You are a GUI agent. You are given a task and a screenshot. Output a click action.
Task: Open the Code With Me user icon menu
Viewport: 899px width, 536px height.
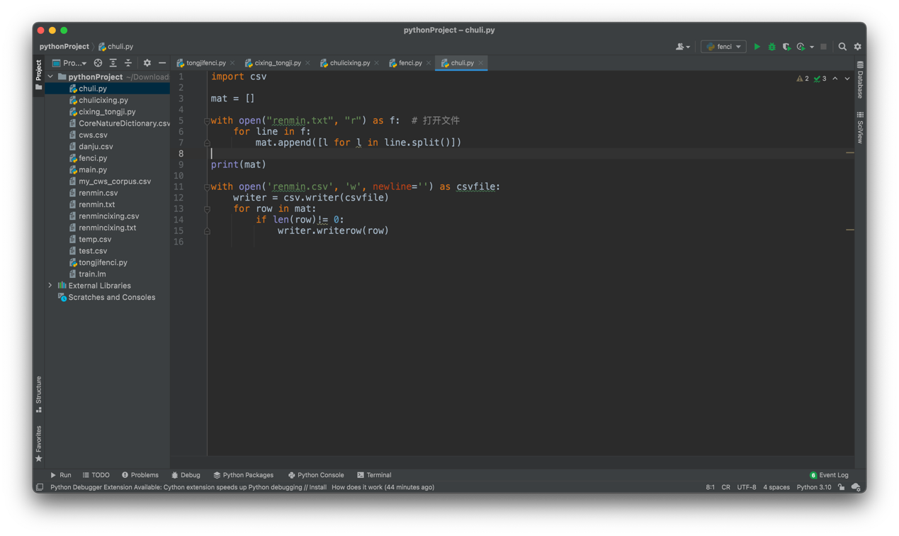pos(682,47)
